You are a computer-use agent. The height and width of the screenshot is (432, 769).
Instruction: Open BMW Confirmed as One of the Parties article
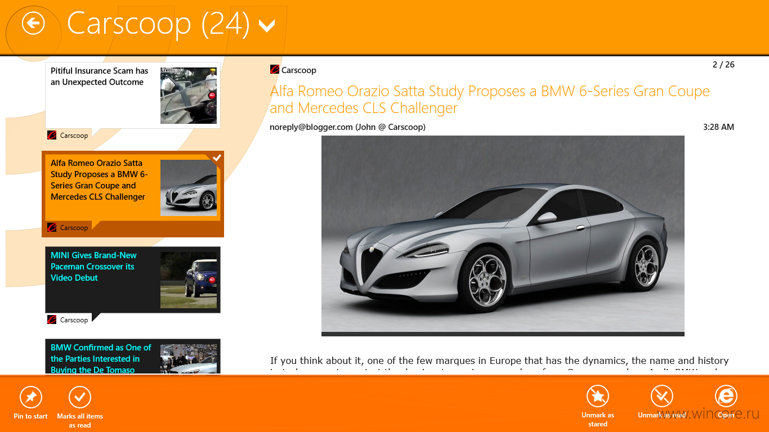point(133,357)
